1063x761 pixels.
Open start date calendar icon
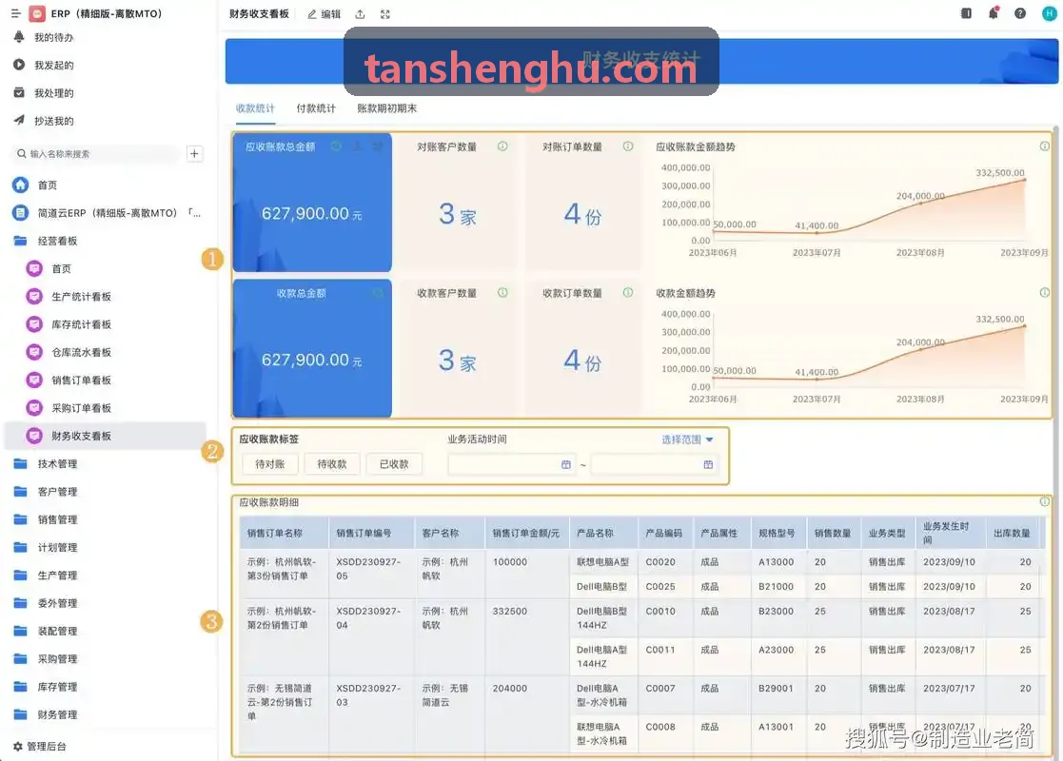(566, 464)
